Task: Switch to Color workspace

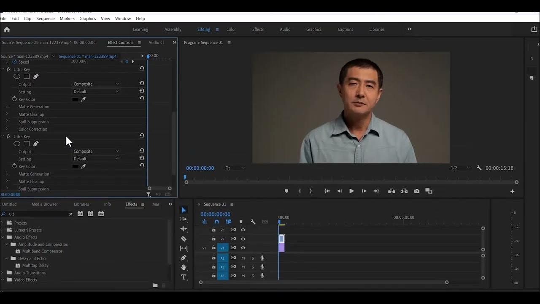Action: pyautogui.click(x=231, y=30)
